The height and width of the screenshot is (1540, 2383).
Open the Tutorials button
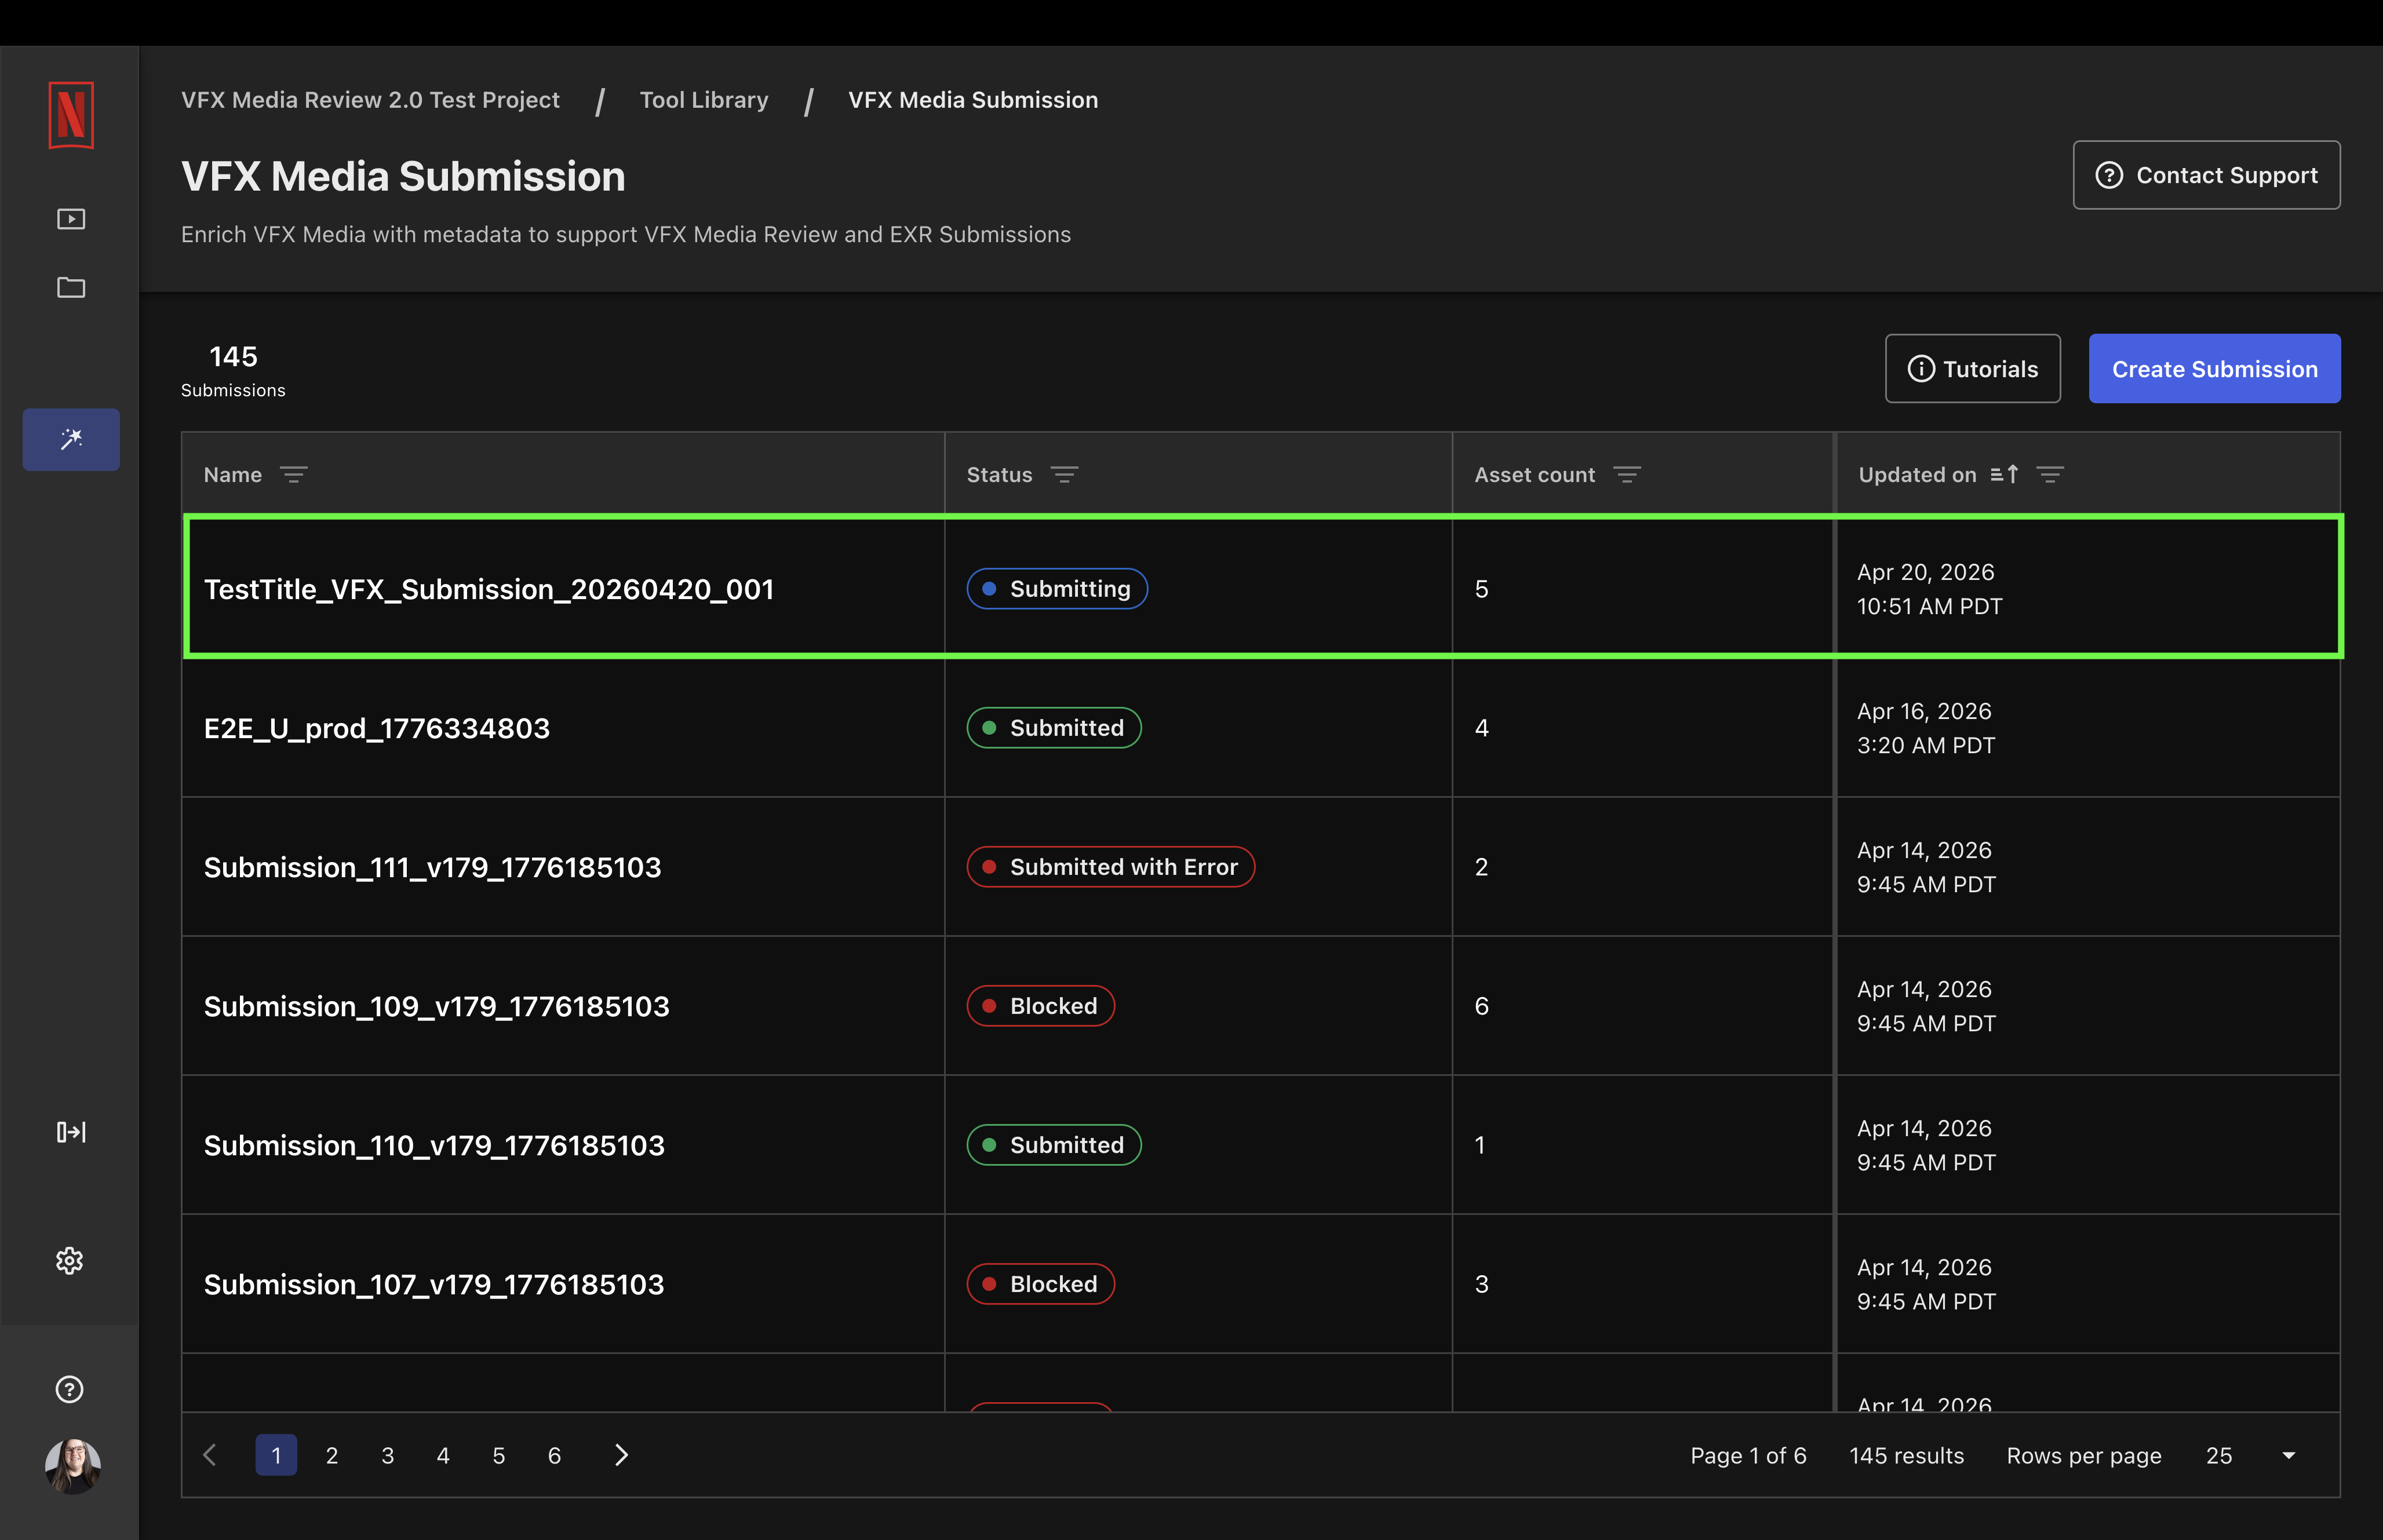tap(1972, 369)
